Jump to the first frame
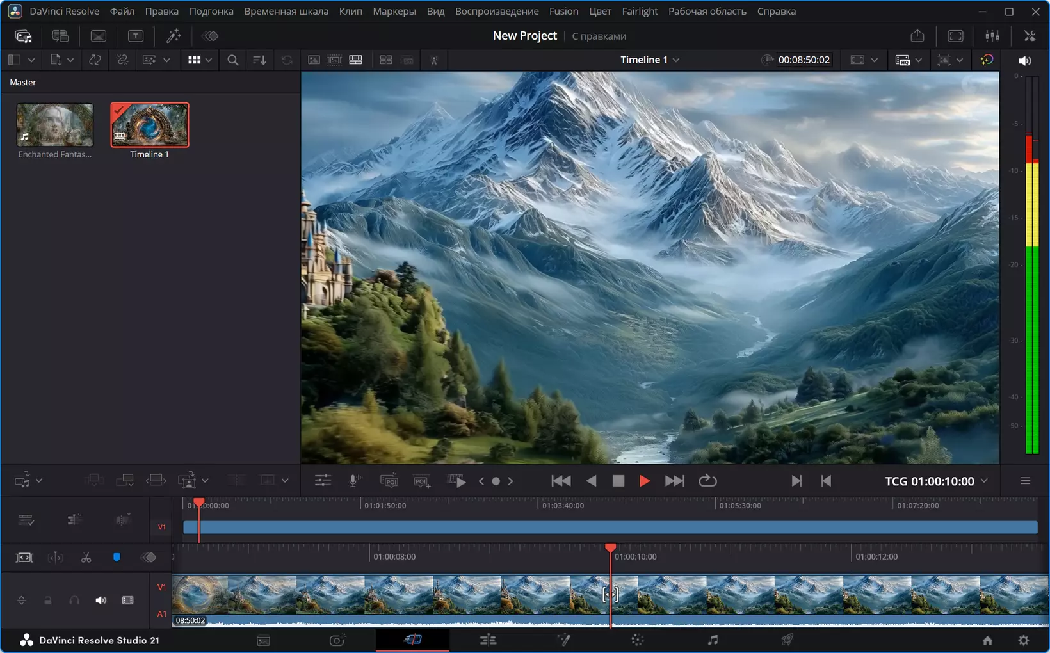This screenshot has height=653, width=1050. (561, 481)
